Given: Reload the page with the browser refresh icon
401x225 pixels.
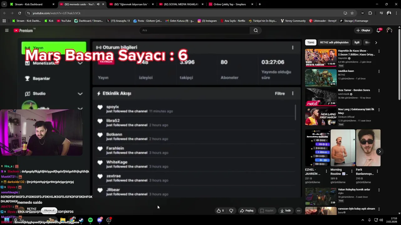Looking at the screenshot, I should (19, 13).
